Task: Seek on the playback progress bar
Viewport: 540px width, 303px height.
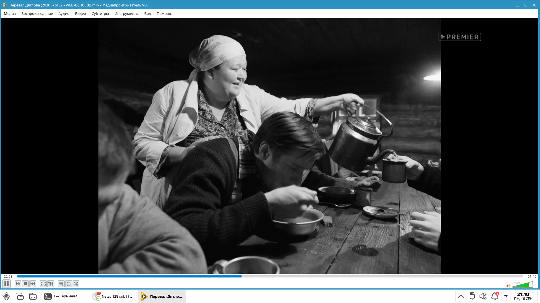Action: point(269,276)
